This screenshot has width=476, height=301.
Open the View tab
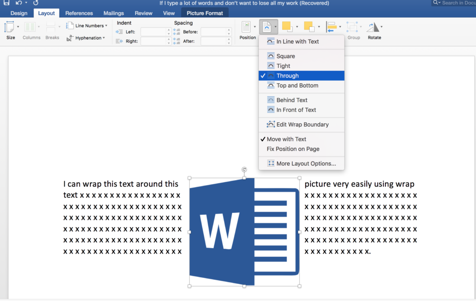pyautogui.click(x=169, y=13)
